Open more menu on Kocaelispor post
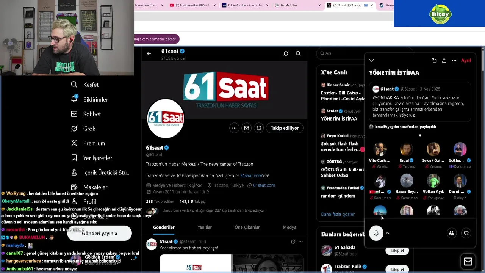Image resolution: width=485 pixels, height=273 pixels. coord(300,242)
